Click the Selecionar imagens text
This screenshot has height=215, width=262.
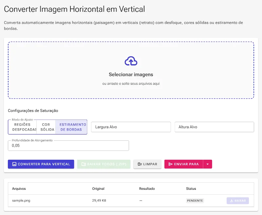pyautogui.click(x=131, y=75)
